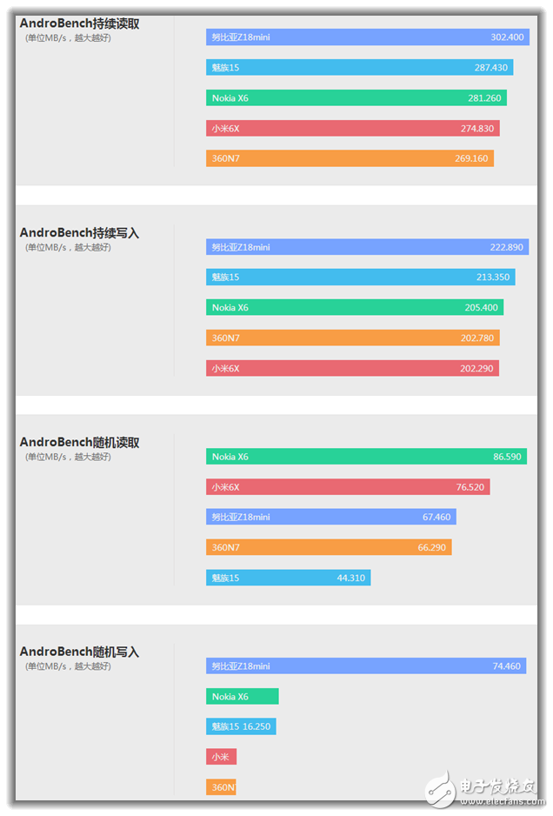Screen dimensions: 553x816
Task: Select the 努比亚Z18mini bar showing 222.890
Action: pos(366,247)
